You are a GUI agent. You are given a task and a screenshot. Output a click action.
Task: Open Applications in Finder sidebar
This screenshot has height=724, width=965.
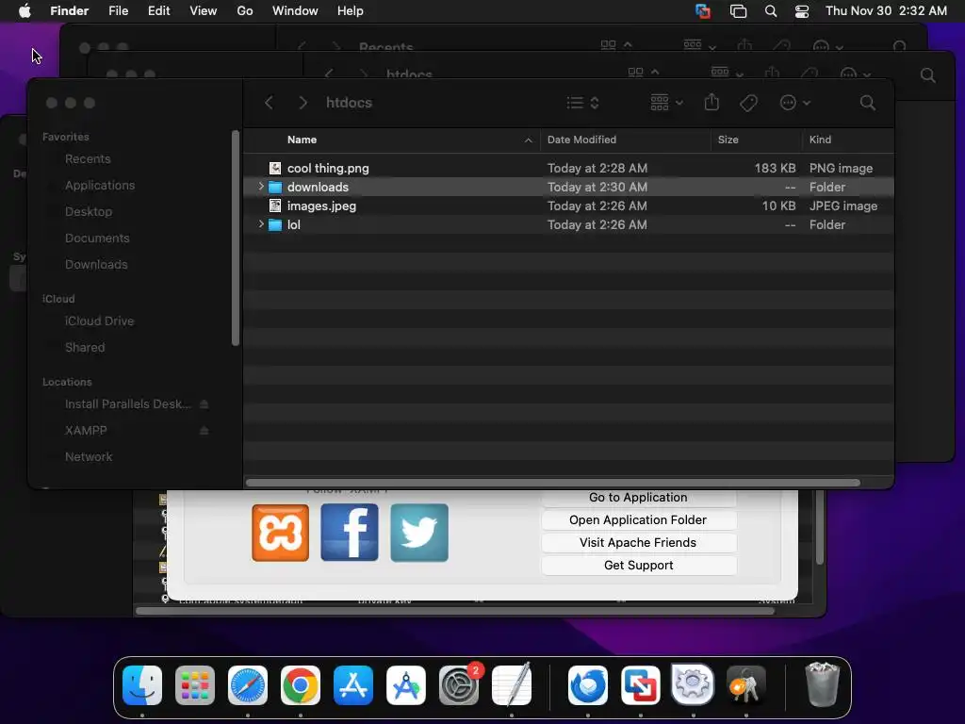(100, 186)
